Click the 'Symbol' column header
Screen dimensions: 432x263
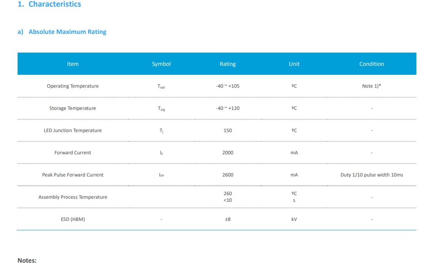[161, 64]
